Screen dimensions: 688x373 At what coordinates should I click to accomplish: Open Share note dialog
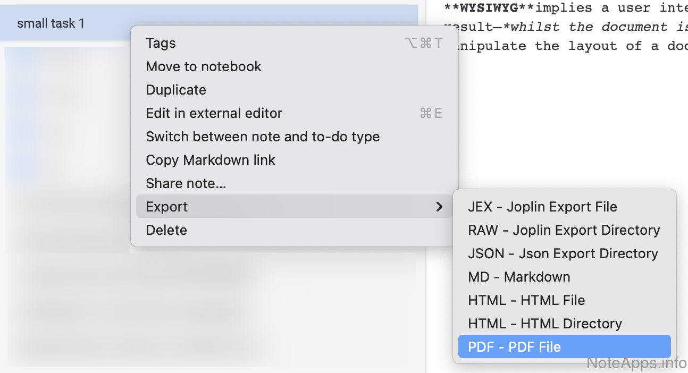[186, 184]
